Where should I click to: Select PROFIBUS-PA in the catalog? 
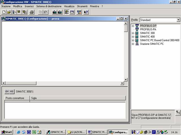(x=148, y=30)
